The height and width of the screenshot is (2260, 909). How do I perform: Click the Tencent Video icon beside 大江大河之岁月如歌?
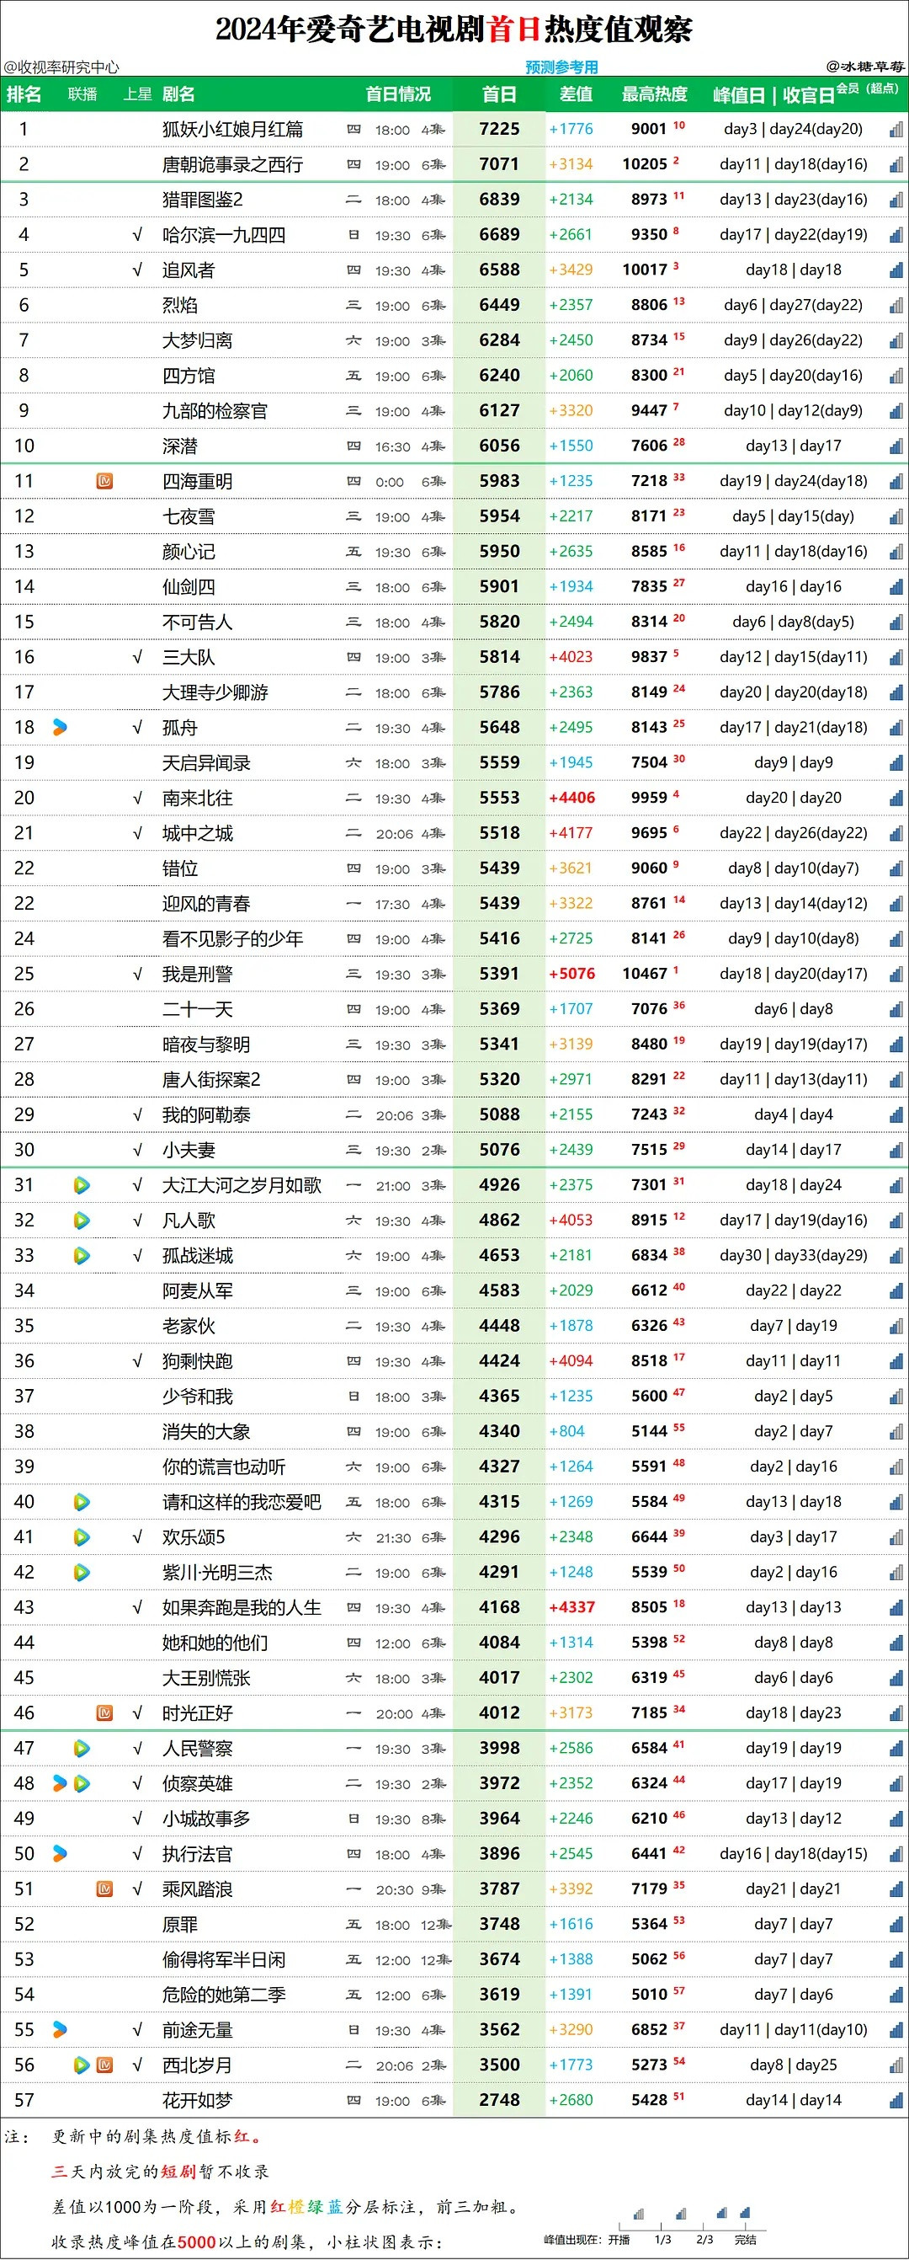pos(82,1185)
